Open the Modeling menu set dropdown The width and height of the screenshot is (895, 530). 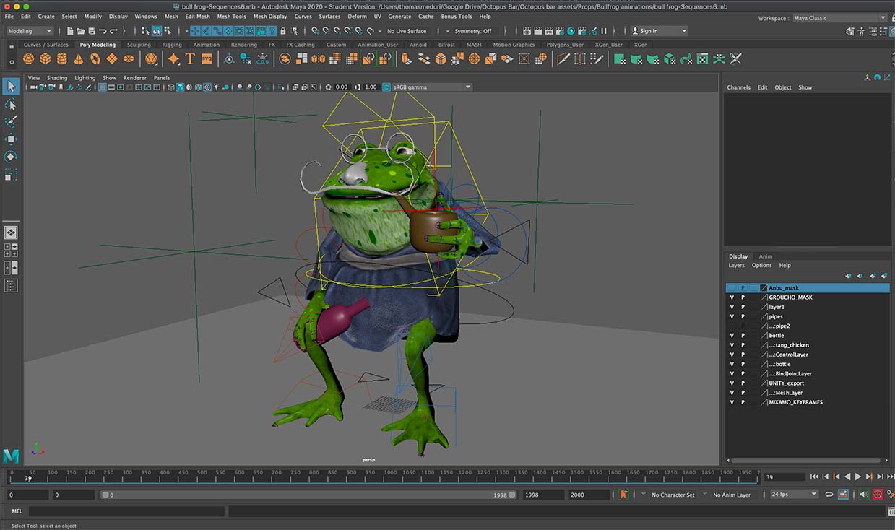click(x=30, y=31)
